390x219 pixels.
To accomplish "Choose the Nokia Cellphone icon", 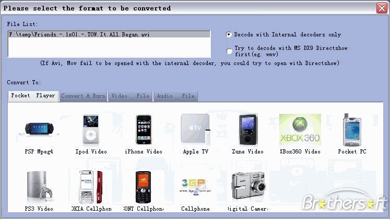I will tap(91, 187).
